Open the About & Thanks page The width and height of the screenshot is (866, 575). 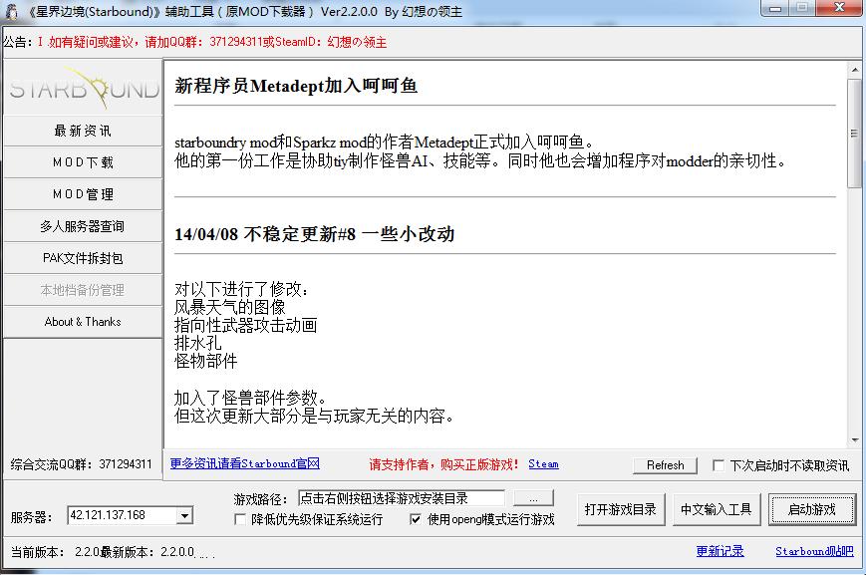point(83,322)
